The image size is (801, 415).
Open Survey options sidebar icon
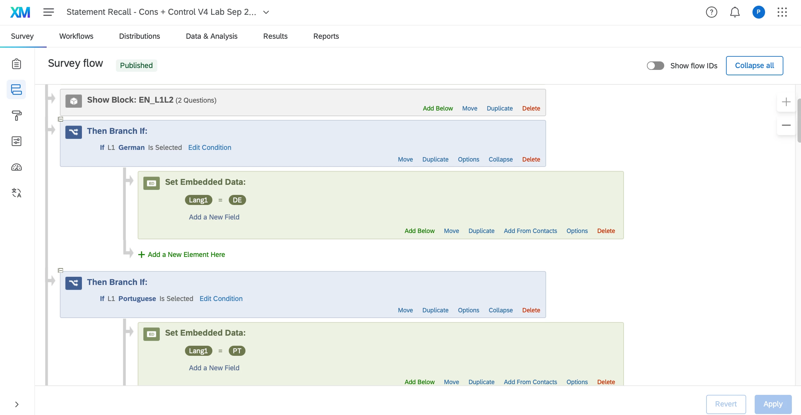(16, 141)
